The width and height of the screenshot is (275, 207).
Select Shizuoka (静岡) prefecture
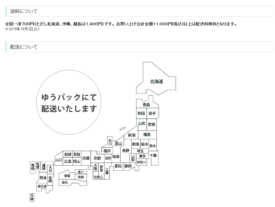pyautogui.click(x=128, y=166)
